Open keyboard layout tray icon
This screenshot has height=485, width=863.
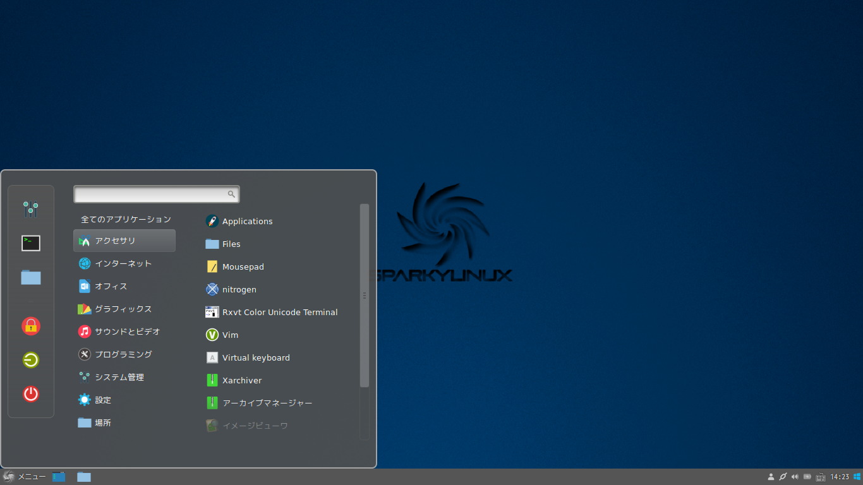pos(821,477)
